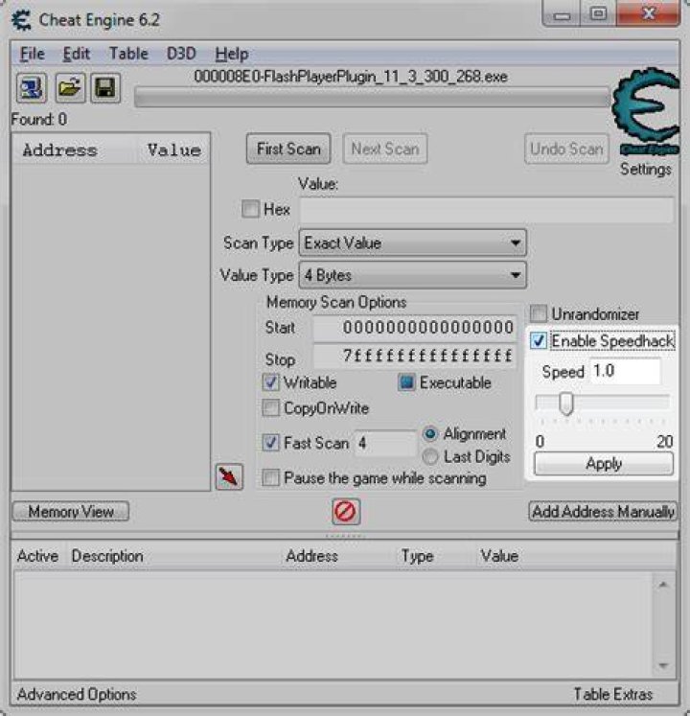
Task: Toggle the Executable checkbox
Action: click(x=406, y=382)
